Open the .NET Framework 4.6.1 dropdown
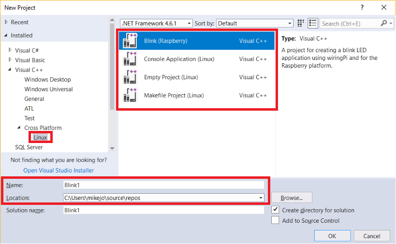 (x=156, y=24)
